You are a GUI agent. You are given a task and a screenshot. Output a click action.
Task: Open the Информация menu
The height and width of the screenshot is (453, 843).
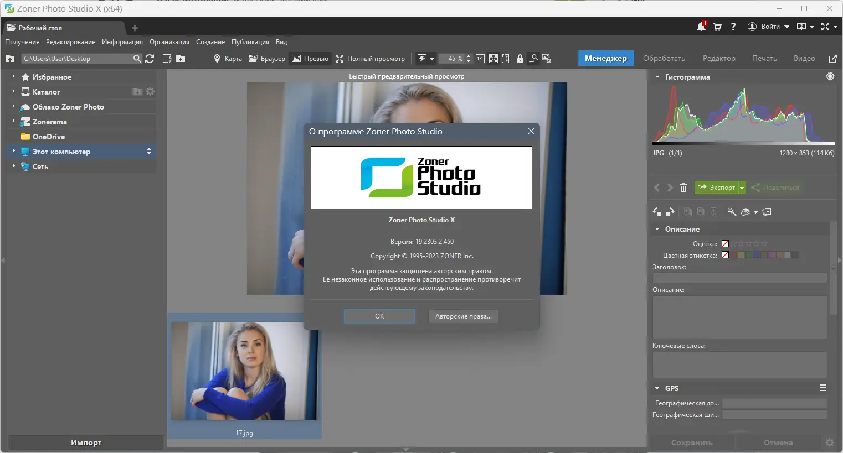tap(122, 42)
